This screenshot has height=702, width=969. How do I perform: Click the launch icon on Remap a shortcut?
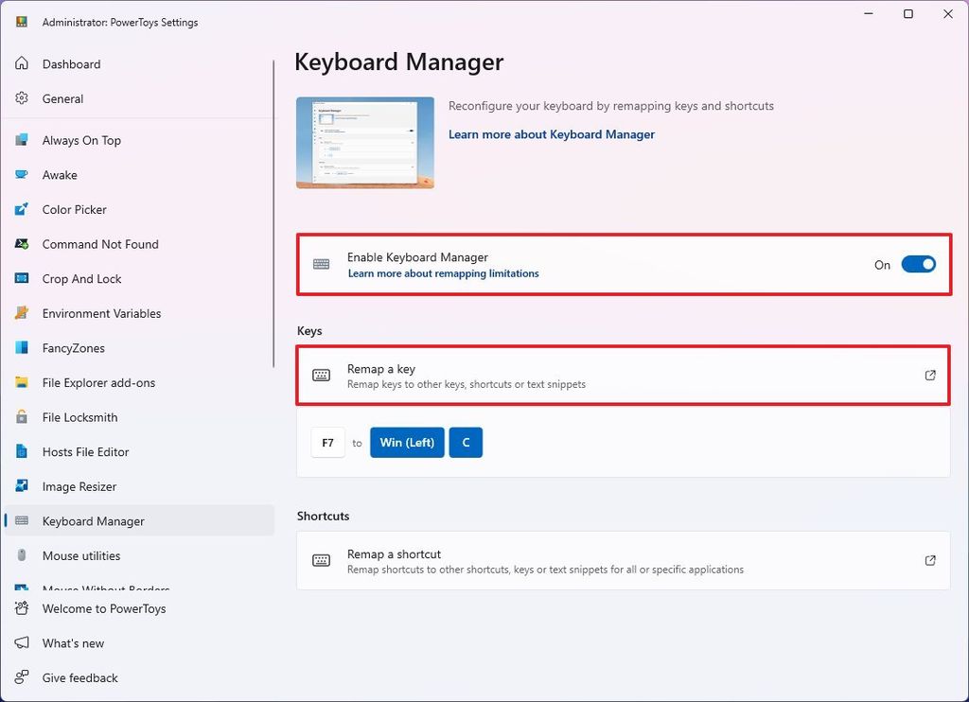[929, 560]
